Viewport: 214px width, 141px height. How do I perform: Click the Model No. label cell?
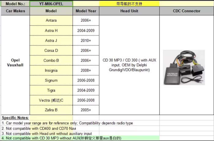tap(15, 4)
